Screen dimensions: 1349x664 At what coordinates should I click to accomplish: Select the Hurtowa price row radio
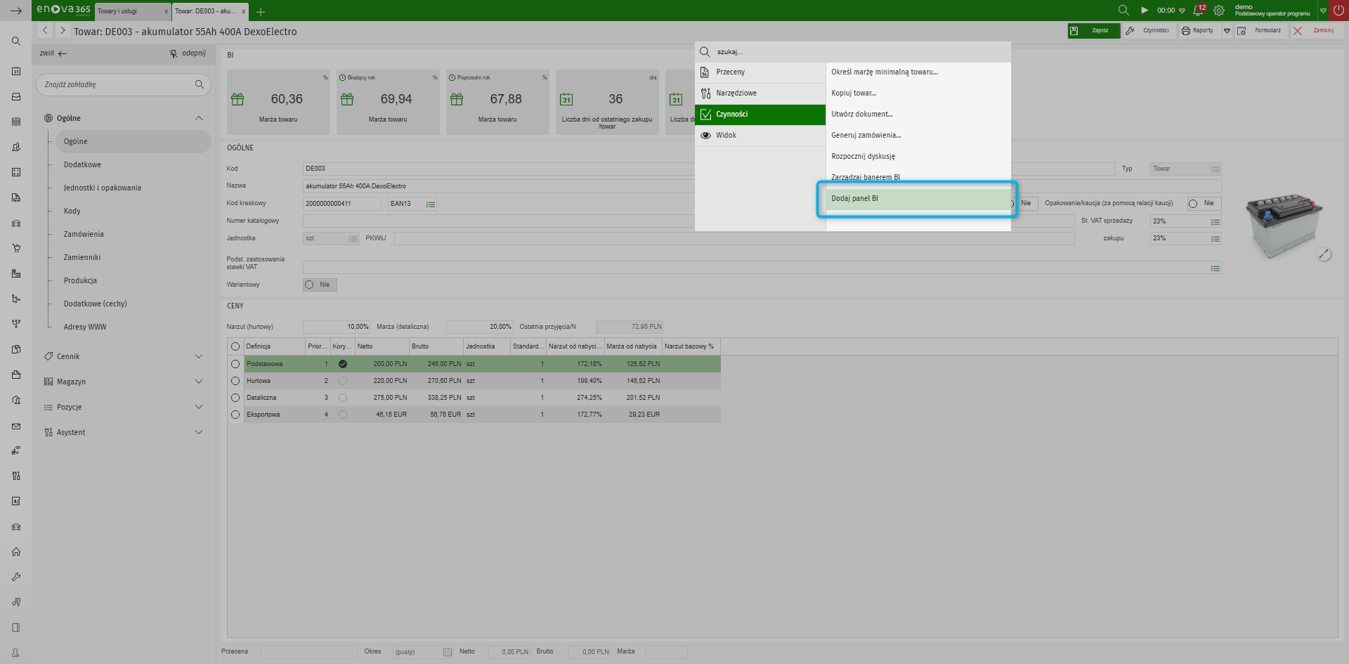[235, 381]
